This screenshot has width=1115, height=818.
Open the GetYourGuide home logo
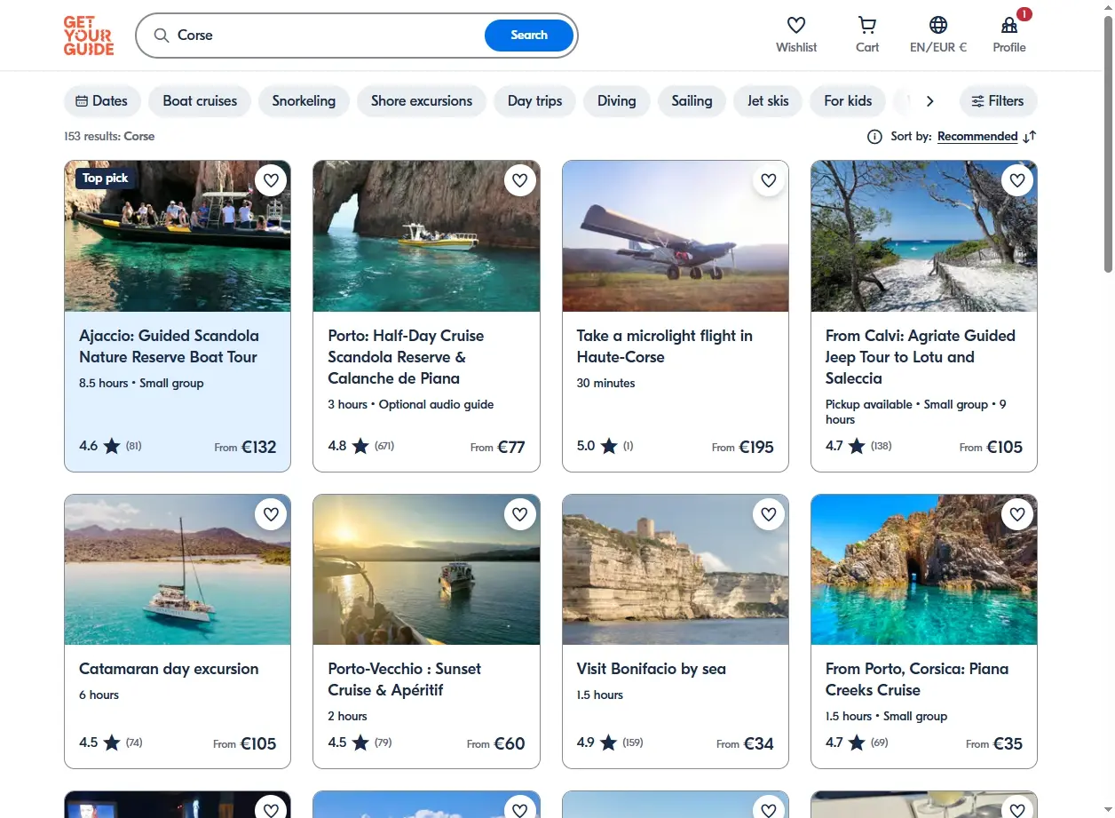89,36
